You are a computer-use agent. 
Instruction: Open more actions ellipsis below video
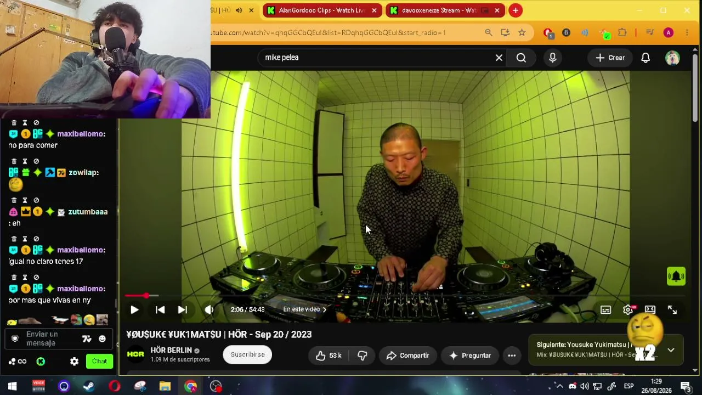[x=512, y=356]
